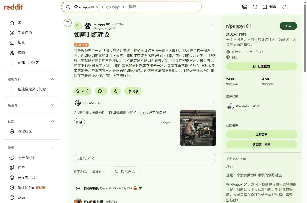Click 创建自定义订阅源 option
Screen dimensions: 307x203
(x=31, y=89)
